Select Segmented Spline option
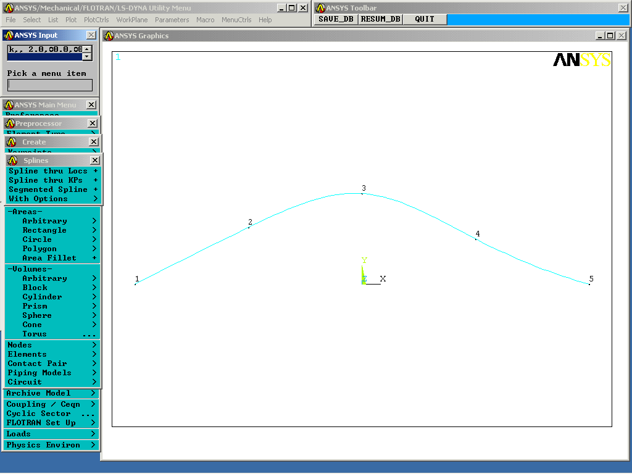632x474 pixels. point(53,189)
